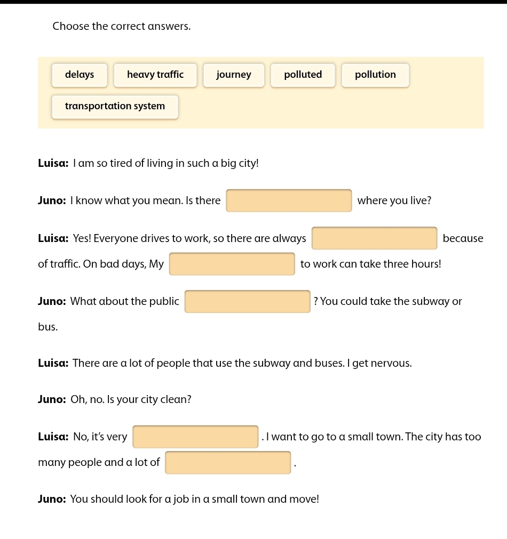507x539 pixels.
Task: Click the blank after 'No, it's very'
Action: coord(195,437)
